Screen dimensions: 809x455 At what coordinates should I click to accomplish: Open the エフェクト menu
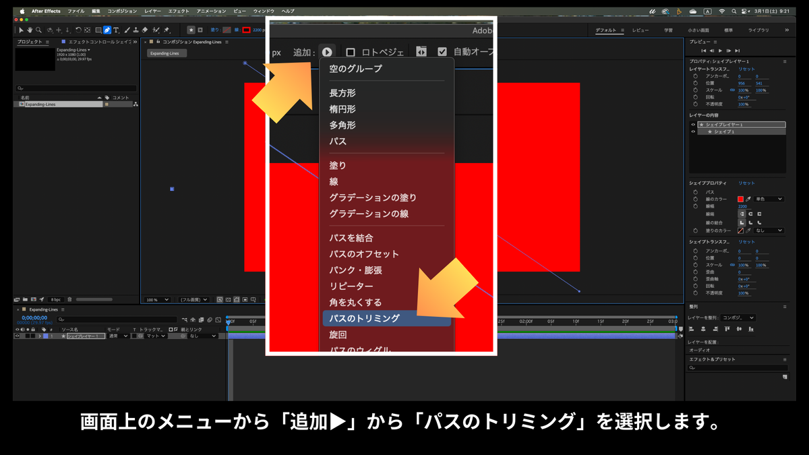pos(179,11)
